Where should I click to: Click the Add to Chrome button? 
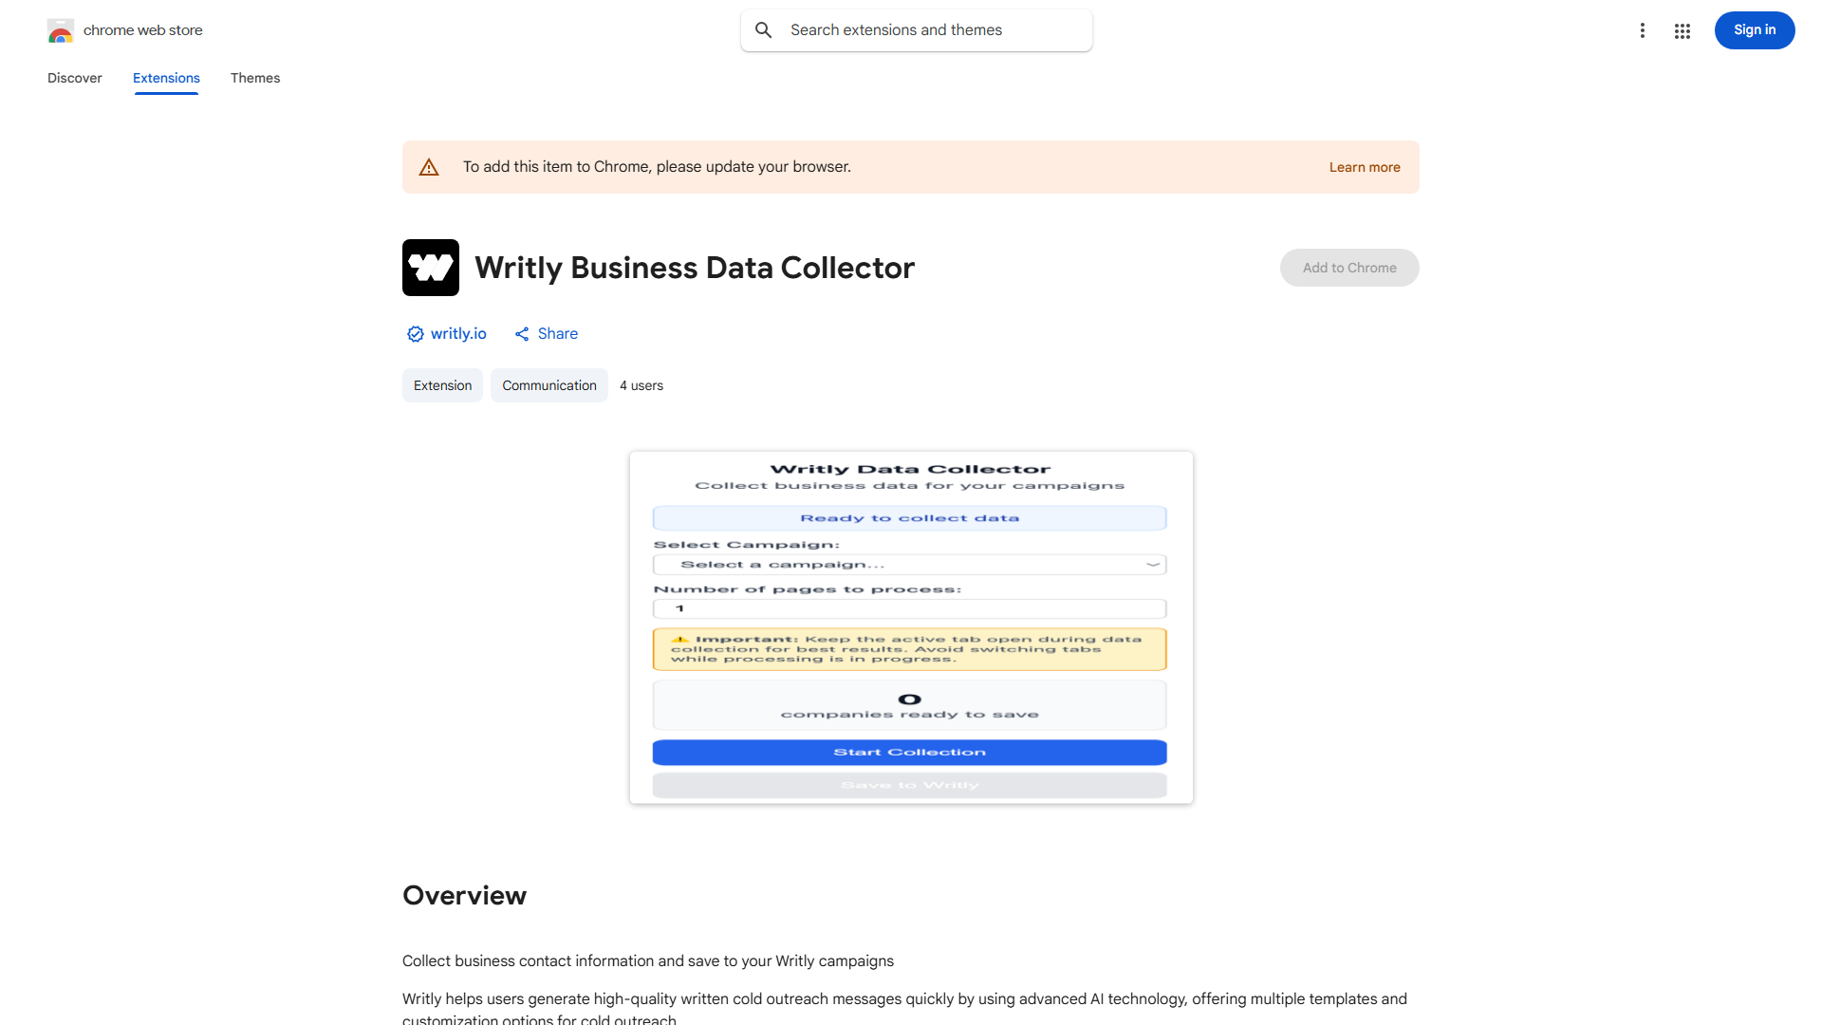(1348, 268)
